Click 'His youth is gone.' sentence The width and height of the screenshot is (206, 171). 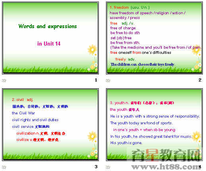[x=126, y=143]
